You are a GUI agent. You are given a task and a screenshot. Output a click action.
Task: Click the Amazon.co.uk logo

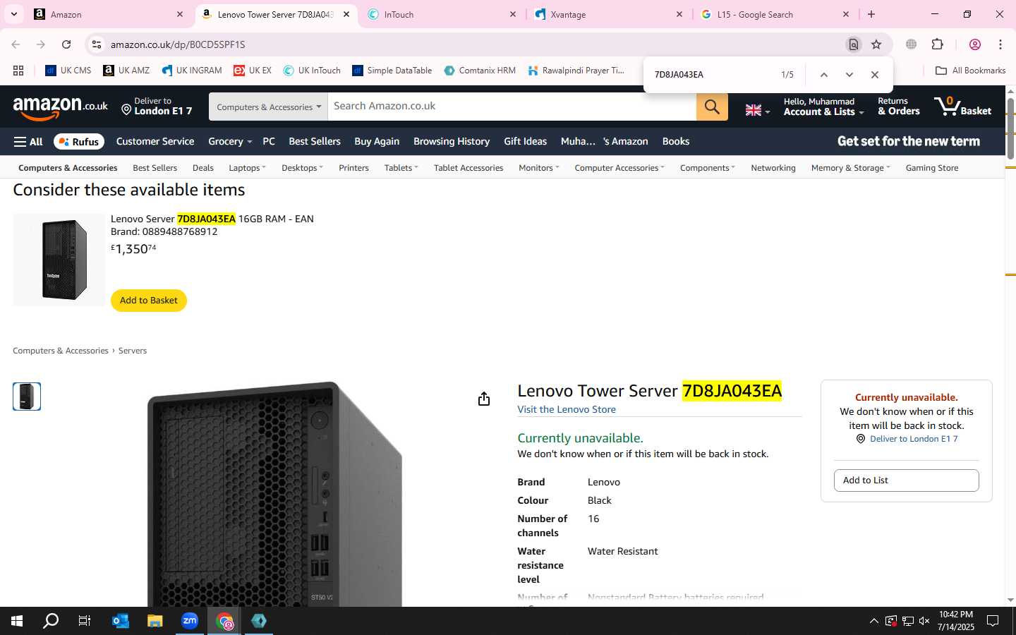[x=61, y=107]
